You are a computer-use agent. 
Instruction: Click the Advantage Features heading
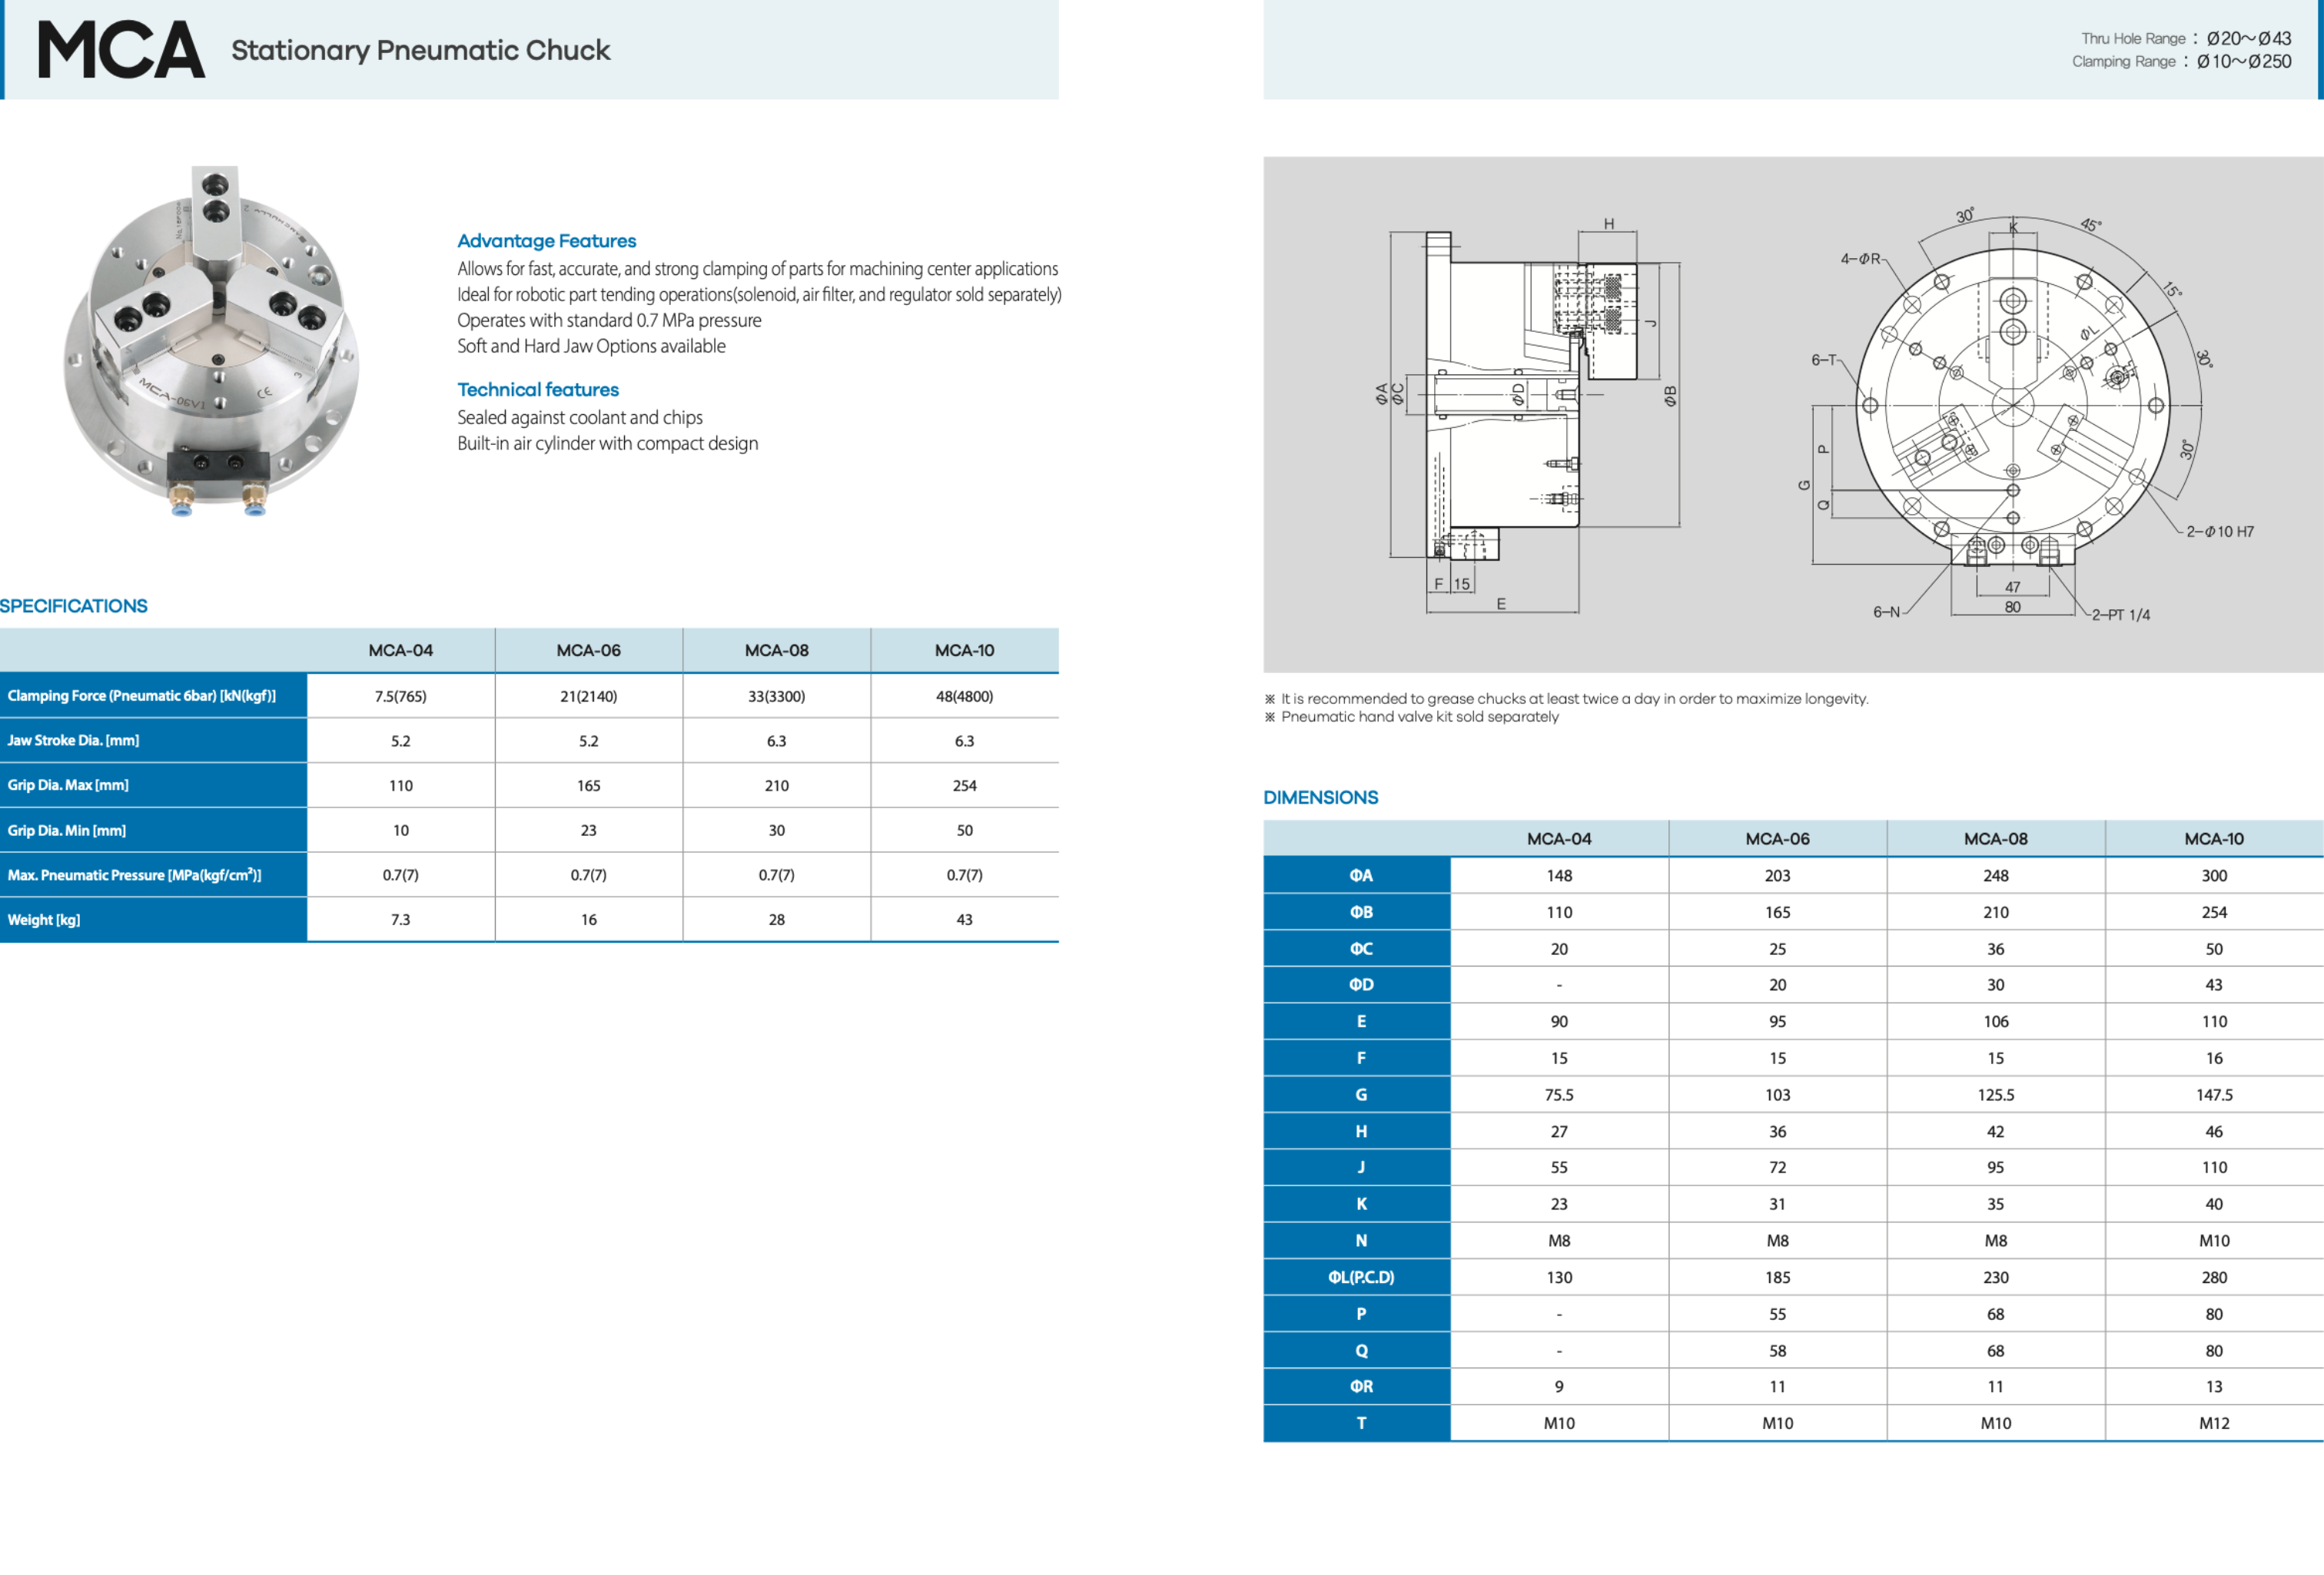click(x=546, y=241)
